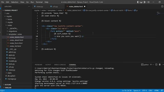164x92 pixels.
Task: Collapse the notes folder
Action: [x=17, y=25]
